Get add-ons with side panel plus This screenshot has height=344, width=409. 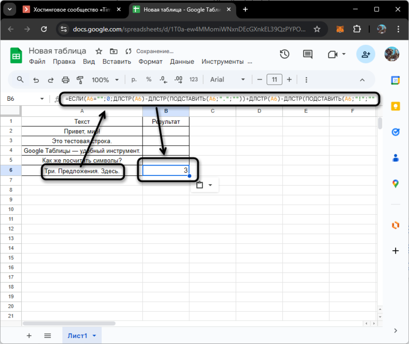(x=395, y=251)
